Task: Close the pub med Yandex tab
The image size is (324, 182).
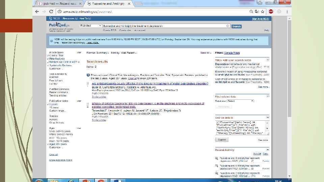Action: pyautogui.click(x=80, y=4)
